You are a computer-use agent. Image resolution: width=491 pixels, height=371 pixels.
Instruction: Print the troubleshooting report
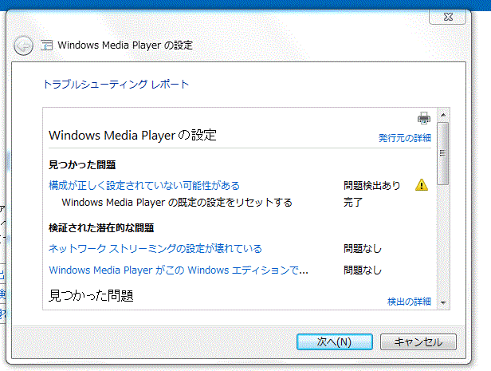pos(424,118)
